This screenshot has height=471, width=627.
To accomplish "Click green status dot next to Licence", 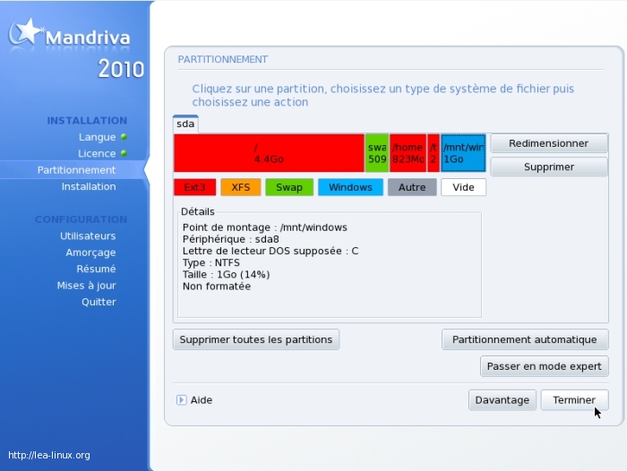I will tap(124, 153).
